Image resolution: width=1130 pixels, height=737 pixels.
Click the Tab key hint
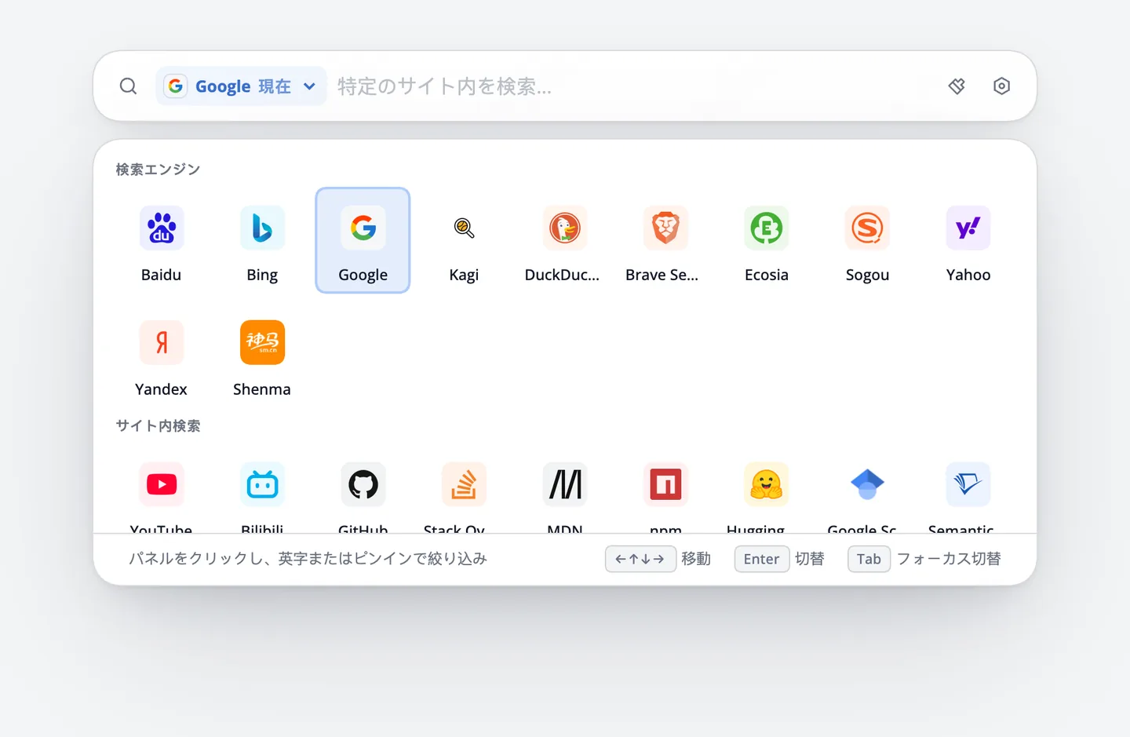(x=869, y=559)
